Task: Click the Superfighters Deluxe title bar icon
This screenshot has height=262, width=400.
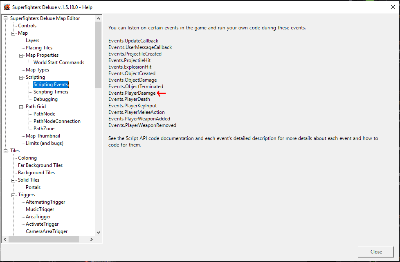Action: pyautogui.click(x=7, y=7)
